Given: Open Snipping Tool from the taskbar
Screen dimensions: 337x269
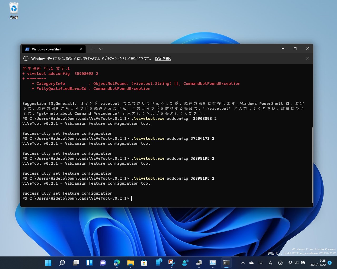Looking at the screenshot, I should [172, 263].
